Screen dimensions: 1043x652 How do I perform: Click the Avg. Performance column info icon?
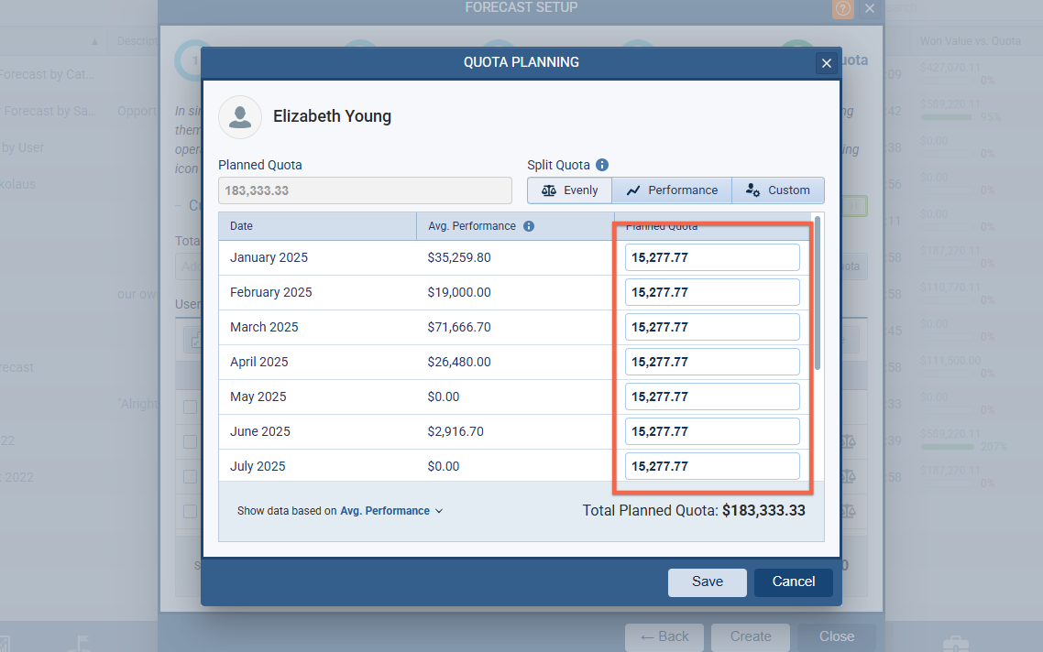tap(529, 226)
